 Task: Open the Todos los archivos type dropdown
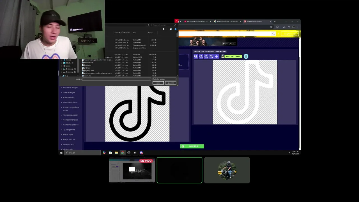pos(164,79)
